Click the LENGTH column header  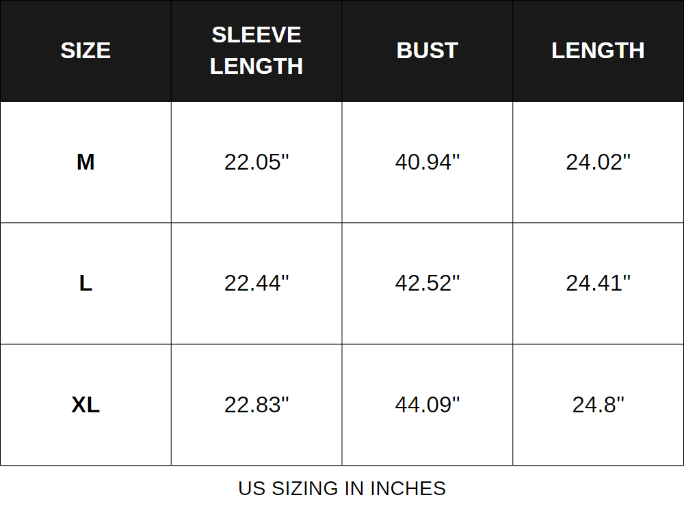coord(598,51)
